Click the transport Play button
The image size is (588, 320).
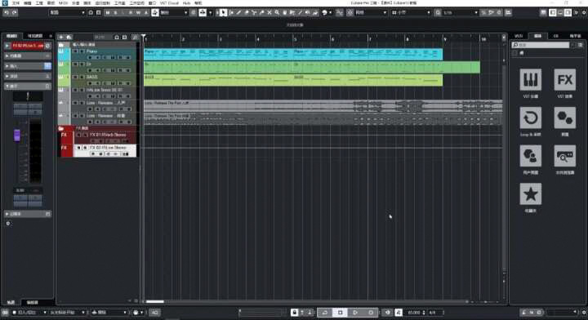(355, 312)
